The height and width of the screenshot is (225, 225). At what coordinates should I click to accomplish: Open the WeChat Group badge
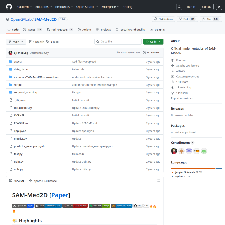pos(99,206)
